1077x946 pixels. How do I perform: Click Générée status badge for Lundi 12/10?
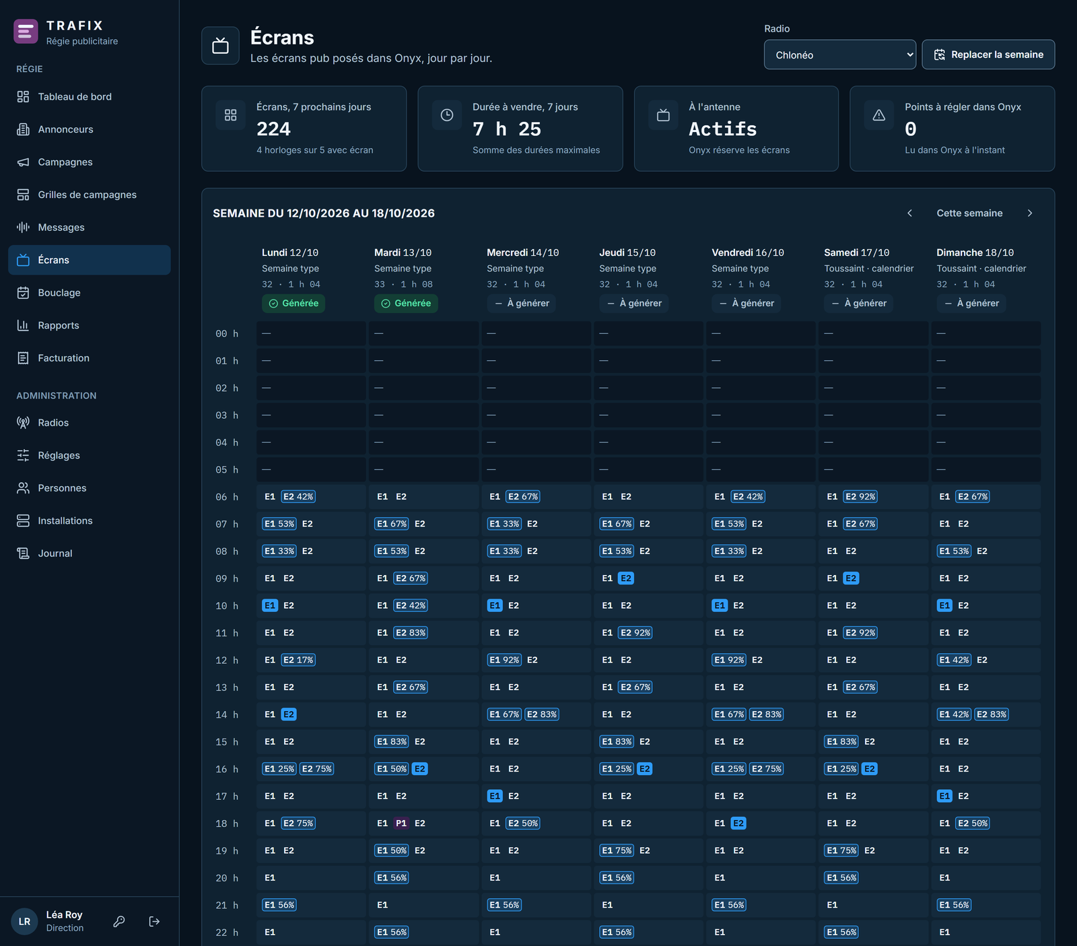293,303
